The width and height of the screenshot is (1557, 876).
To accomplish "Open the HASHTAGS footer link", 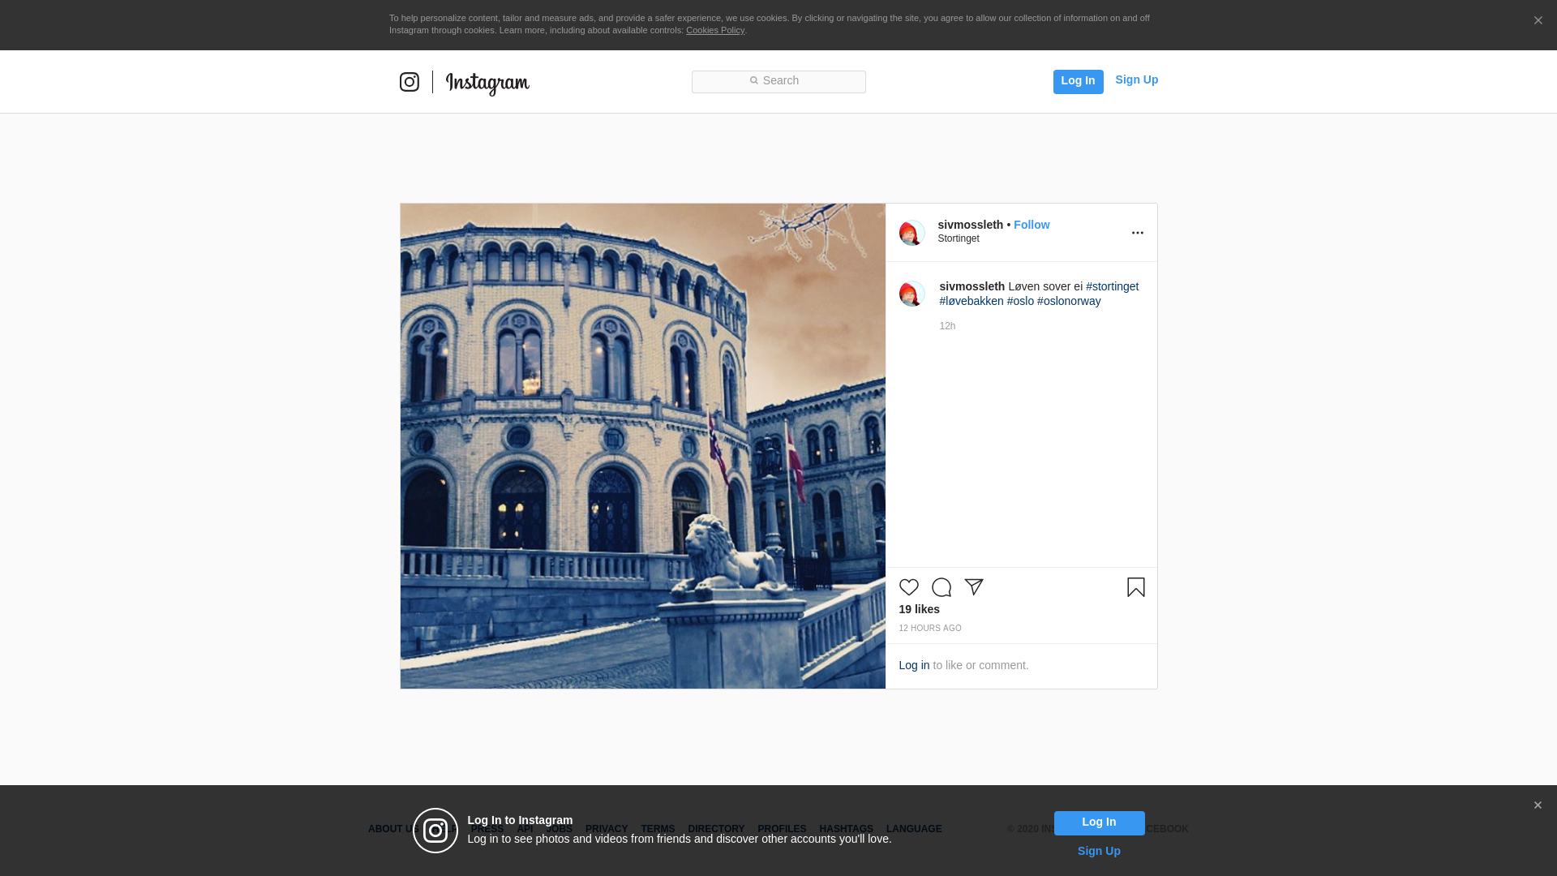I will pyautogui.click(x=846, y=829).
